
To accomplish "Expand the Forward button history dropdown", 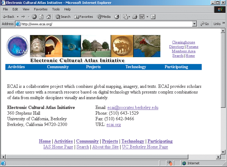I will [29, 17].
